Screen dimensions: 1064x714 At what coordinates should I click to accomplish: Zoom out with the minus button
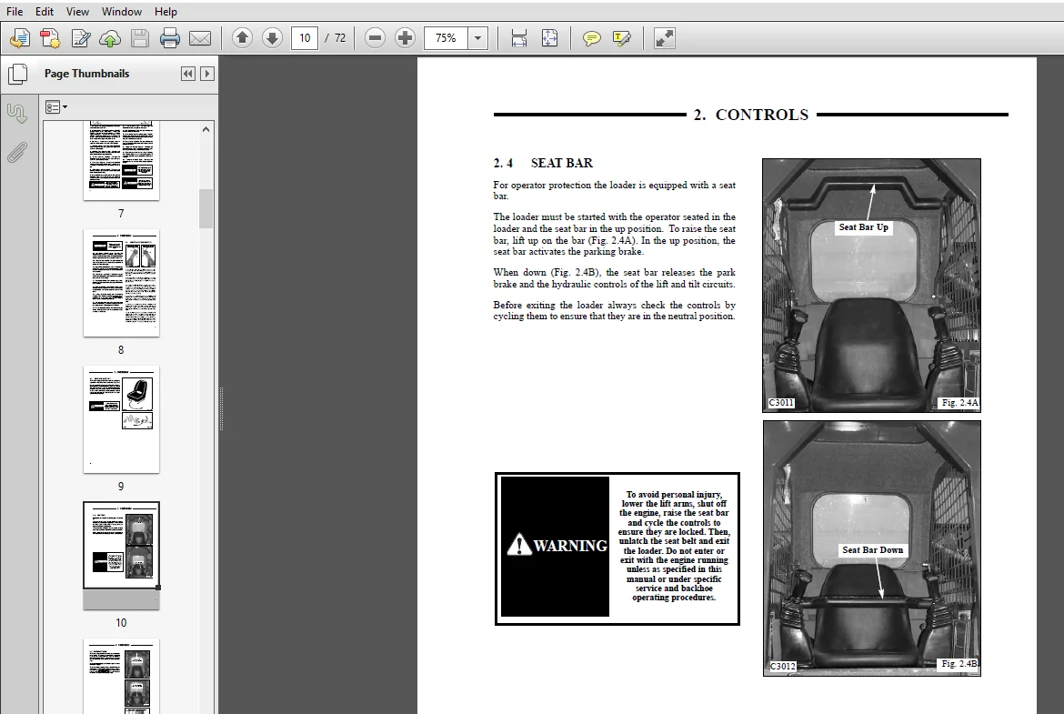coord(375,38)
